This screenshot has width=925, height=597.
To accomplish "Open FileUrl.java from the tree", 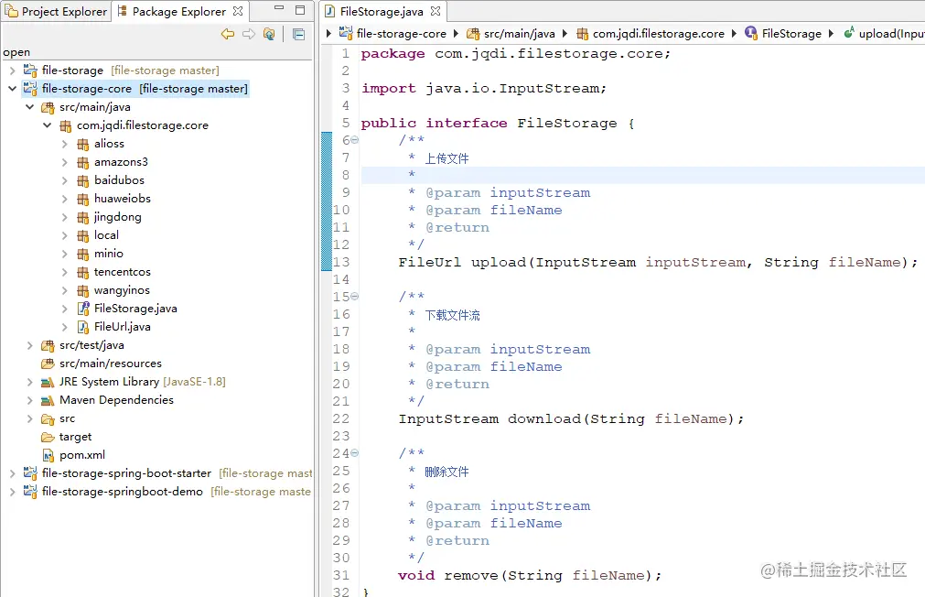I will coord(122,327).
